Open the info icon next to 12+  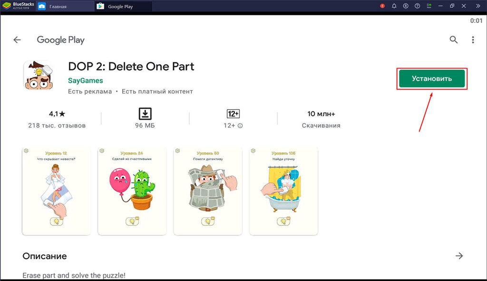240,126
